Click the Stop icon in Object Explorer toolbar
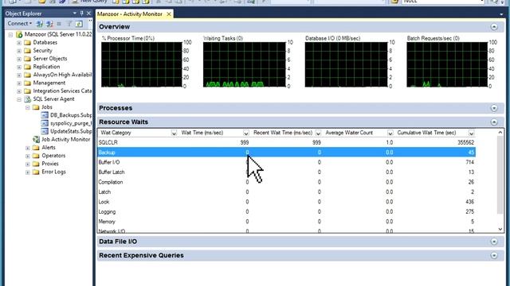The width and height of the screenshot is (510, 286). [59, 24]
